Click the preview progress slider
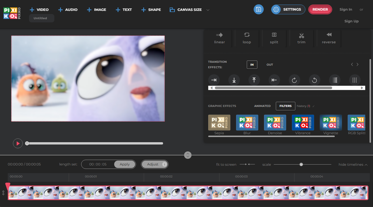 point(95,143)
